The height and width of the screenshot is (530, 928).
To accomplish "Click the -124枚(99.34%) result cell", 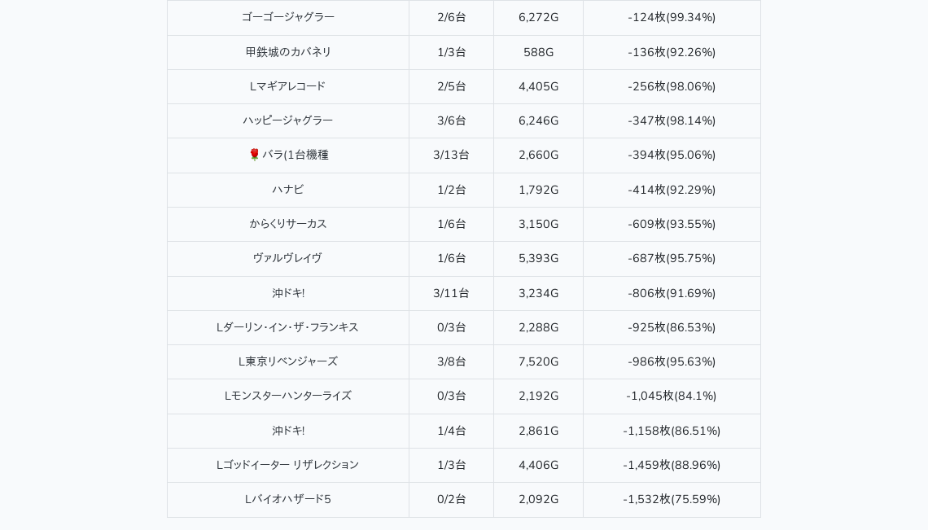I will tap(672, 17).
